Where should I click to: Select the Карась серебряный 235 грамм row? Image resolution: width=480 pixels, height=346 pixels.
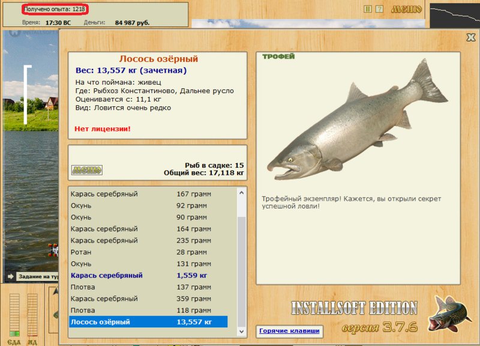pos(148,240)
